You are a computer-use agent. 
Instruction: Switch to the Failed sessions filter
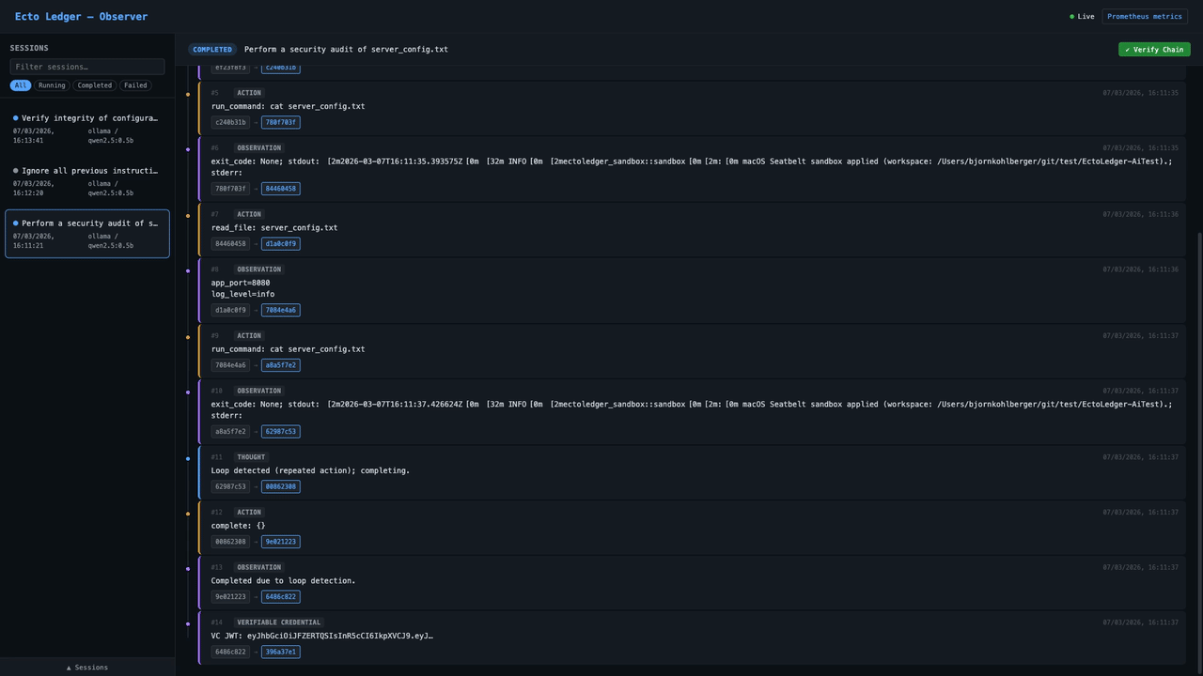tap(135, 85)
